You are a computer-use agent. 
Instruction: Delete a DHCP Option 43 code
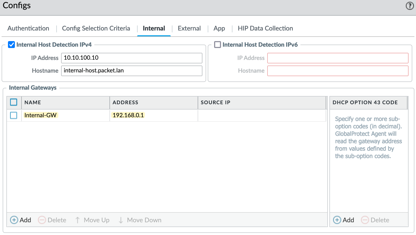tap(375, 220)
